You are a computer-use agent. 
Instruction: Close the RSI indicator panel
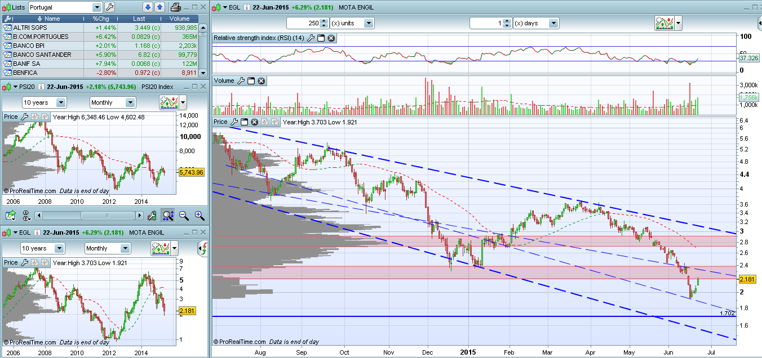[331, 38]
